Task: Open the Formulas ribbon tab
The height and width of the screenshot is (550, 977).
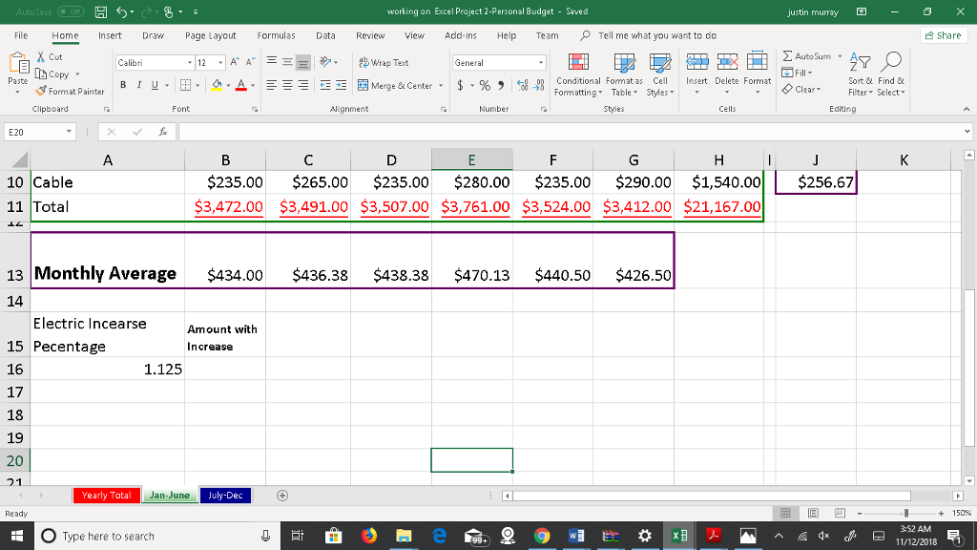Action: pyautogui.click(x=276, y=35)
